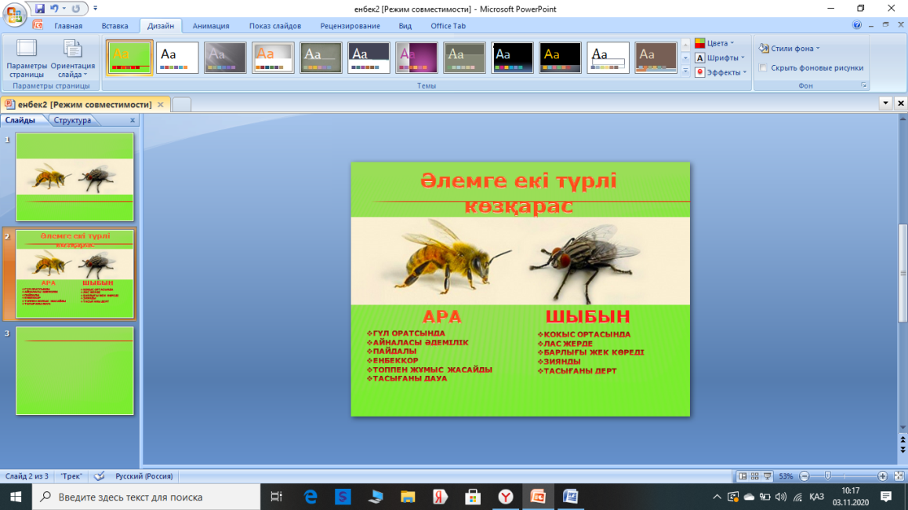908x510 pixels.
Task: Click the zoom slider handle
Action: point(828,475)
